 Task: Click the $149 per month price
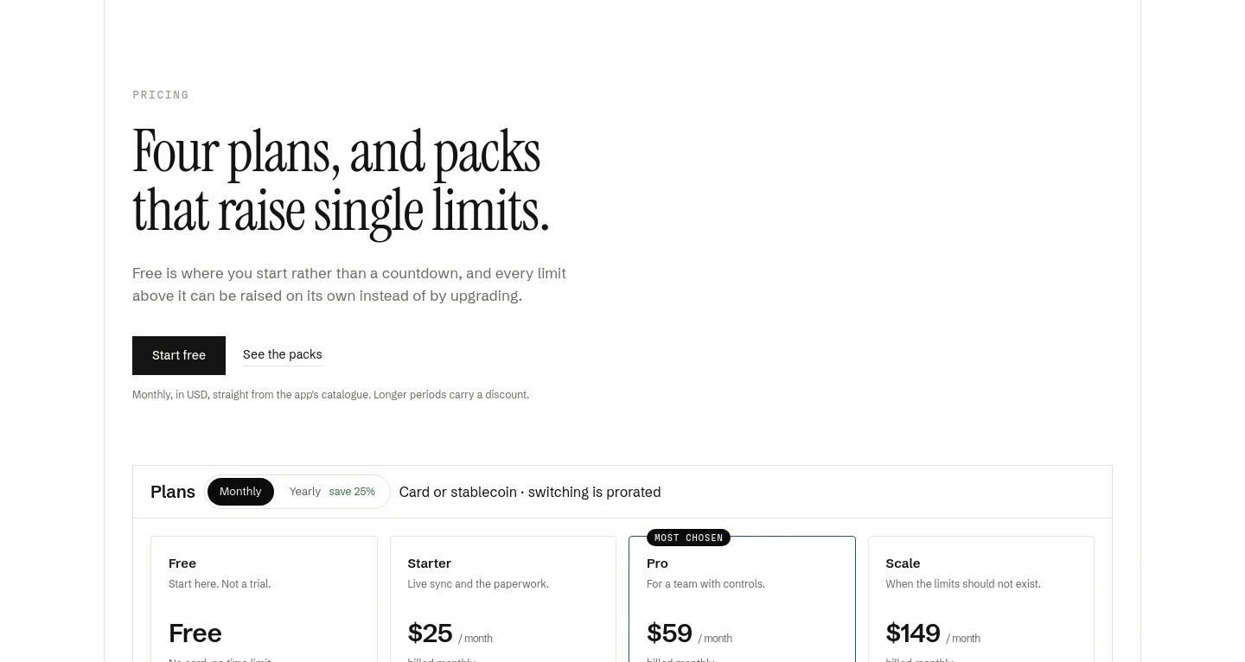[933, 633]
